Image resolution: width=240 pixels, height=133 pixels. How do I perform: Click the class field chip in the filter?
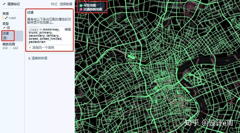coord(34,29)
